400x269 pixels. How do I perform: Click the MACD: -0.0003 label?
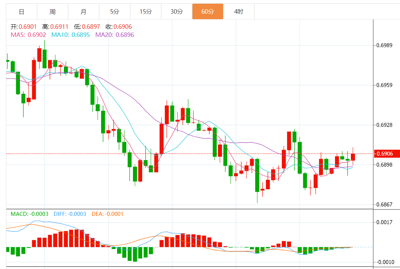pos(29,214)
